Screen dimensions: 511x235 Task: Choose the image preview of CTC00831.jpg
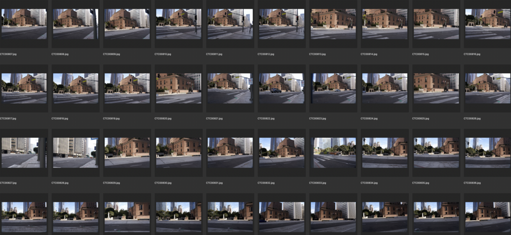230,153
